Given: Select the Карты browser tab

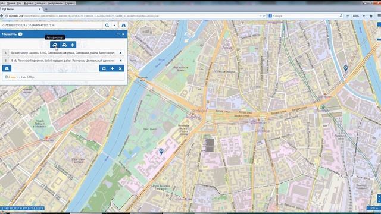Looking at the screenshot, I should click(21, 9).
